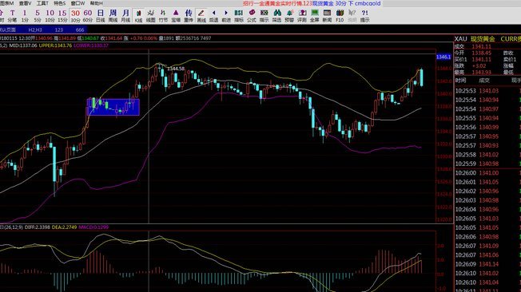Image resolution: width=521 pixels, height=292 pixels.
Task: Click the XAU symbol code
Action: (x=461, y=39)
